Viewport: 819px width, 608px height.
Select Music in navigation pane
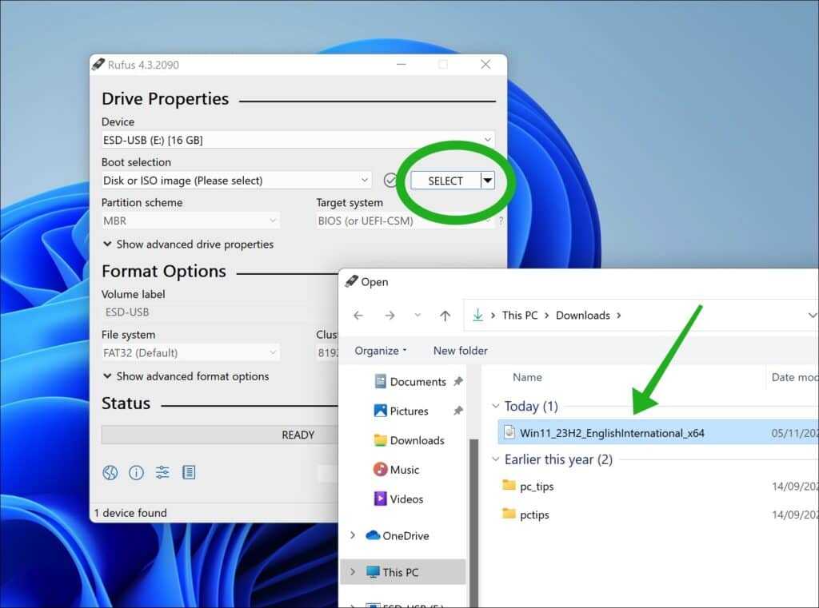(x=404, y=470)
